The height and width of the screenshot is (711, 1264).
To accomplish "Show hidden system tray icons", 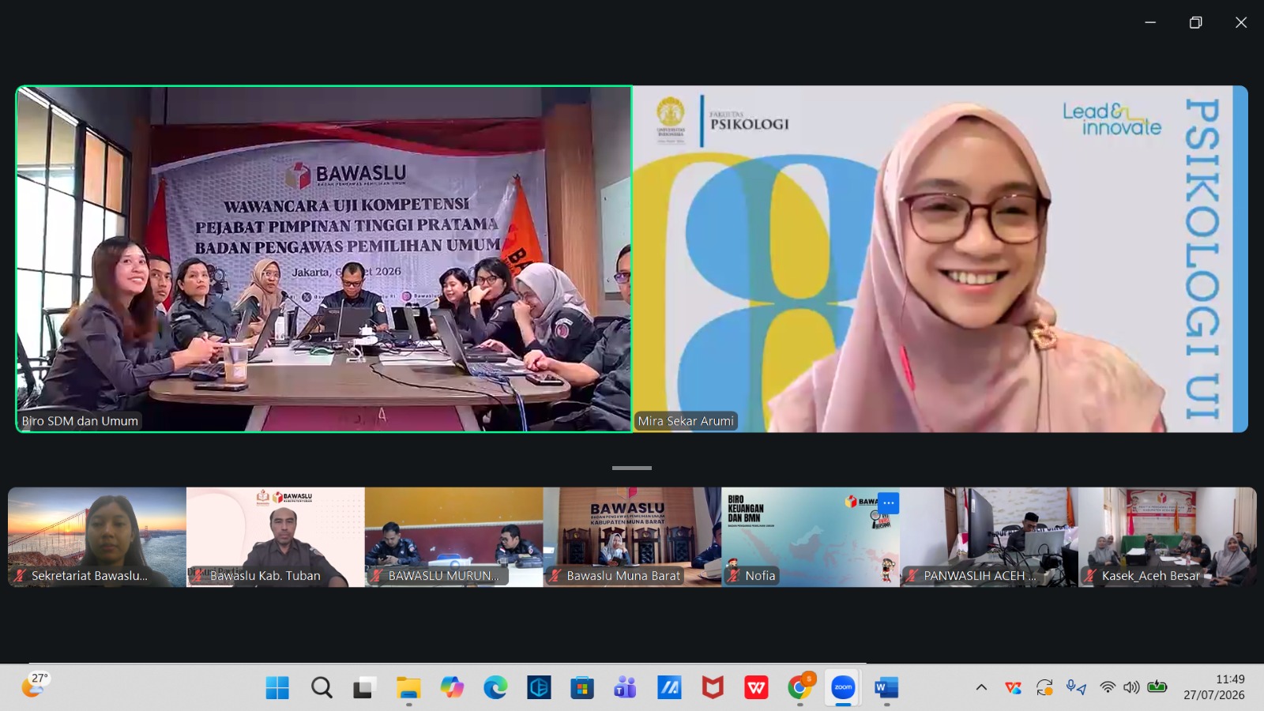I will pyautogui.click(x=981, y=687).
